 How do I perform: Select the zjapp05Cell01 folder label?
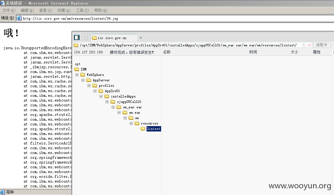click(129, 102)
